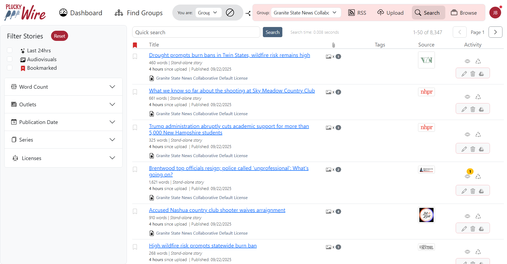Enable the Last 24hrs filter checkbox

coord(10,51)
